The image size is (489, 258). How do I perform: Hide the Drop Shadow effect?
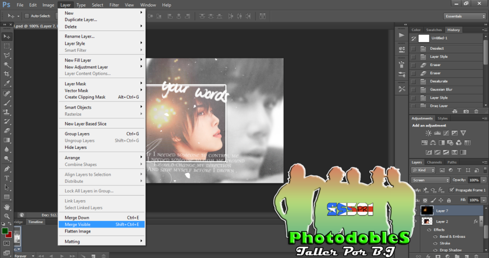[x=436, y=250]
